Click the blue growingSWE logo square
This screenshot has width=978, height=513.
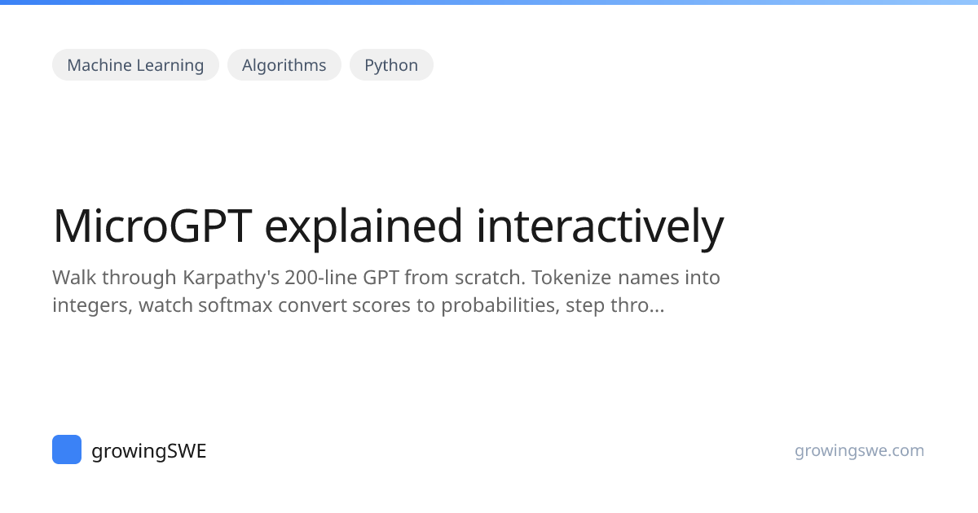point(67,449)
